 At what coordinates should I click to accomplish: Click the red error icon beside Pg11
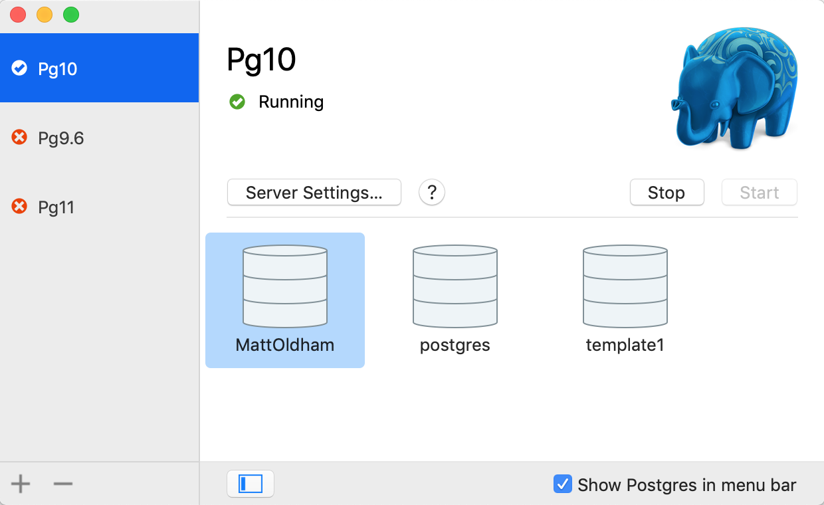coord(20,207)
